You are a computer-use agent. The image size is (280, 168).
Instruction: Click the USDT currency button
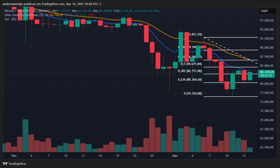pos(267,11)
